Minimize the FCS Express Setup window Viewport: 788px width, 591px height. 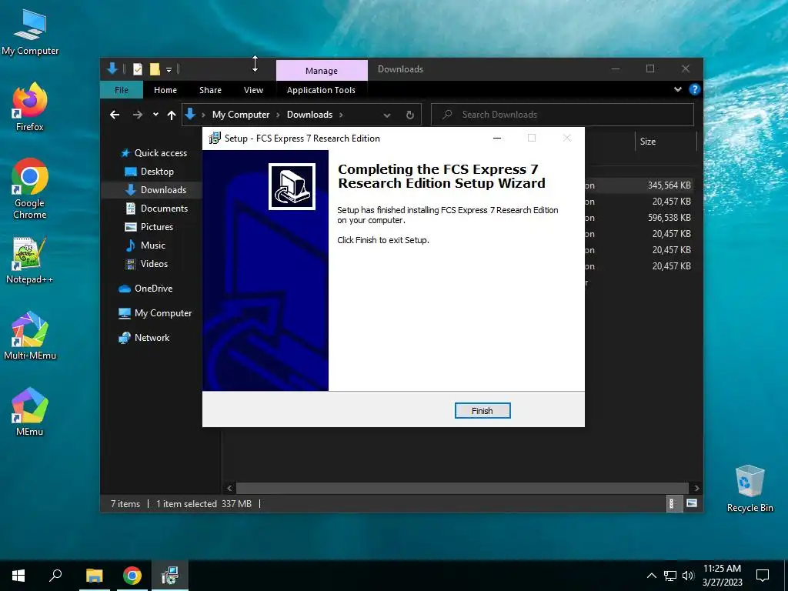point(497,139)
